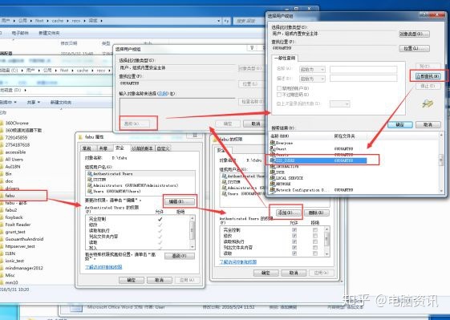This screenshot has width=450, height=320.
Task: Open the learn about access control link in properties
Action: click(x=103, y=267)
